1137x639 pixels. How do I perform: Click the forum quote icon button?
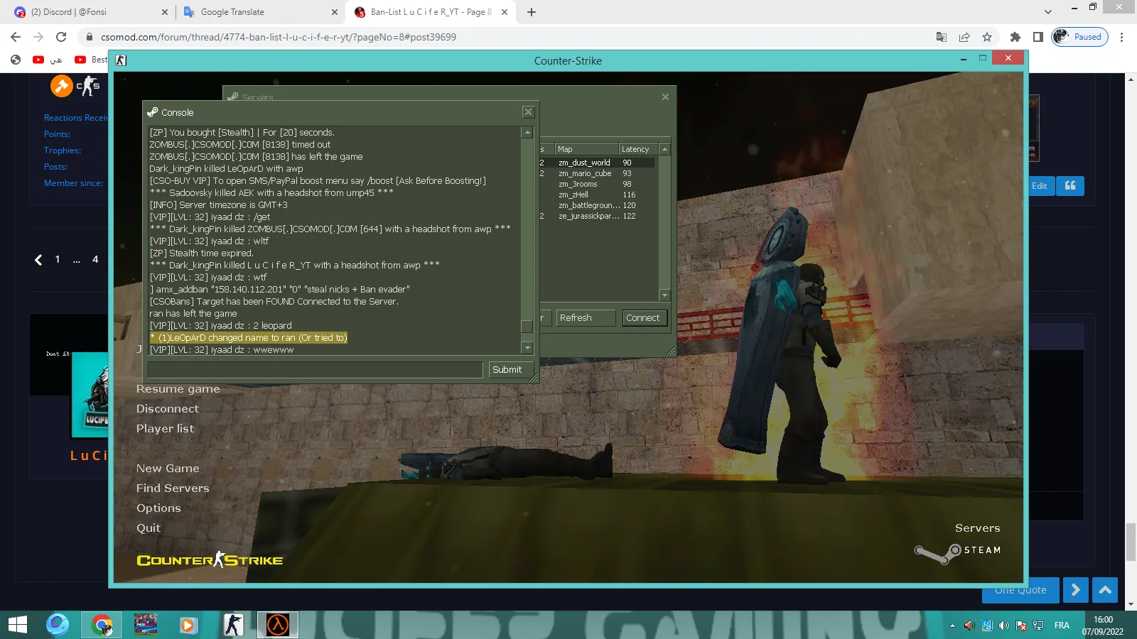[x=1070, y=185]
